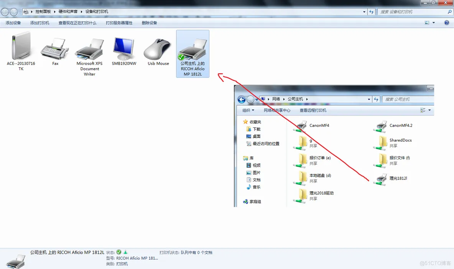Open view options dropdown in 公司主机 window
The height and width of the screenshot is (269, 454).
pyautogui.click(x=429, y=110)
